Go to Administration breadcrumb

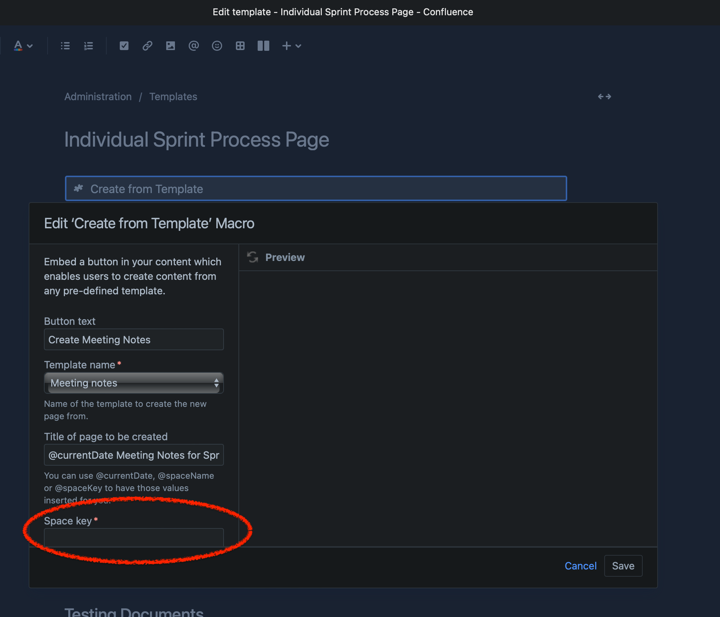coord(98,97)
